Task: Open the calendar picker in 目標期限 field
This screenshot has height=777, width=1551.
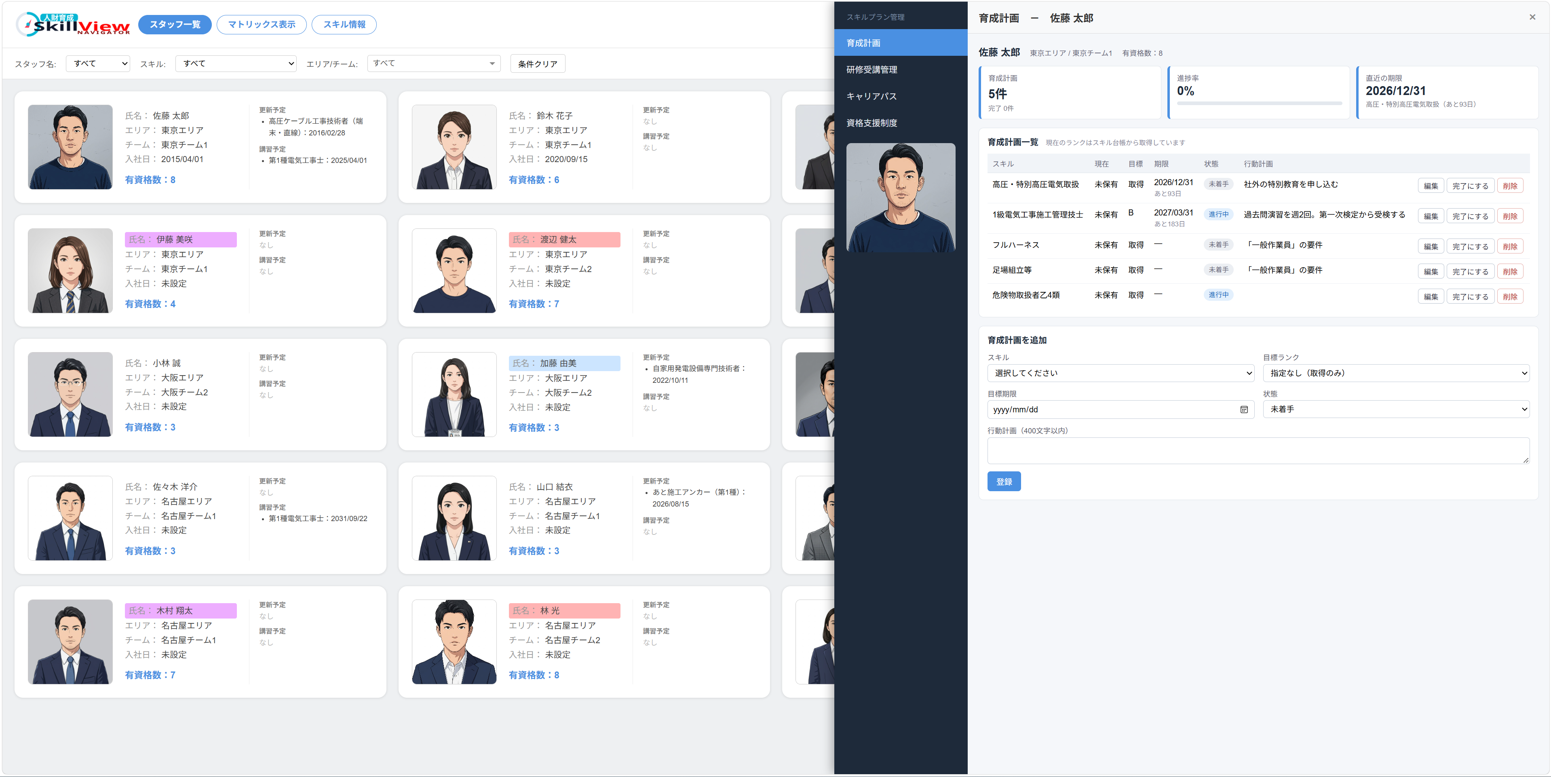Action: [1243, 410]
